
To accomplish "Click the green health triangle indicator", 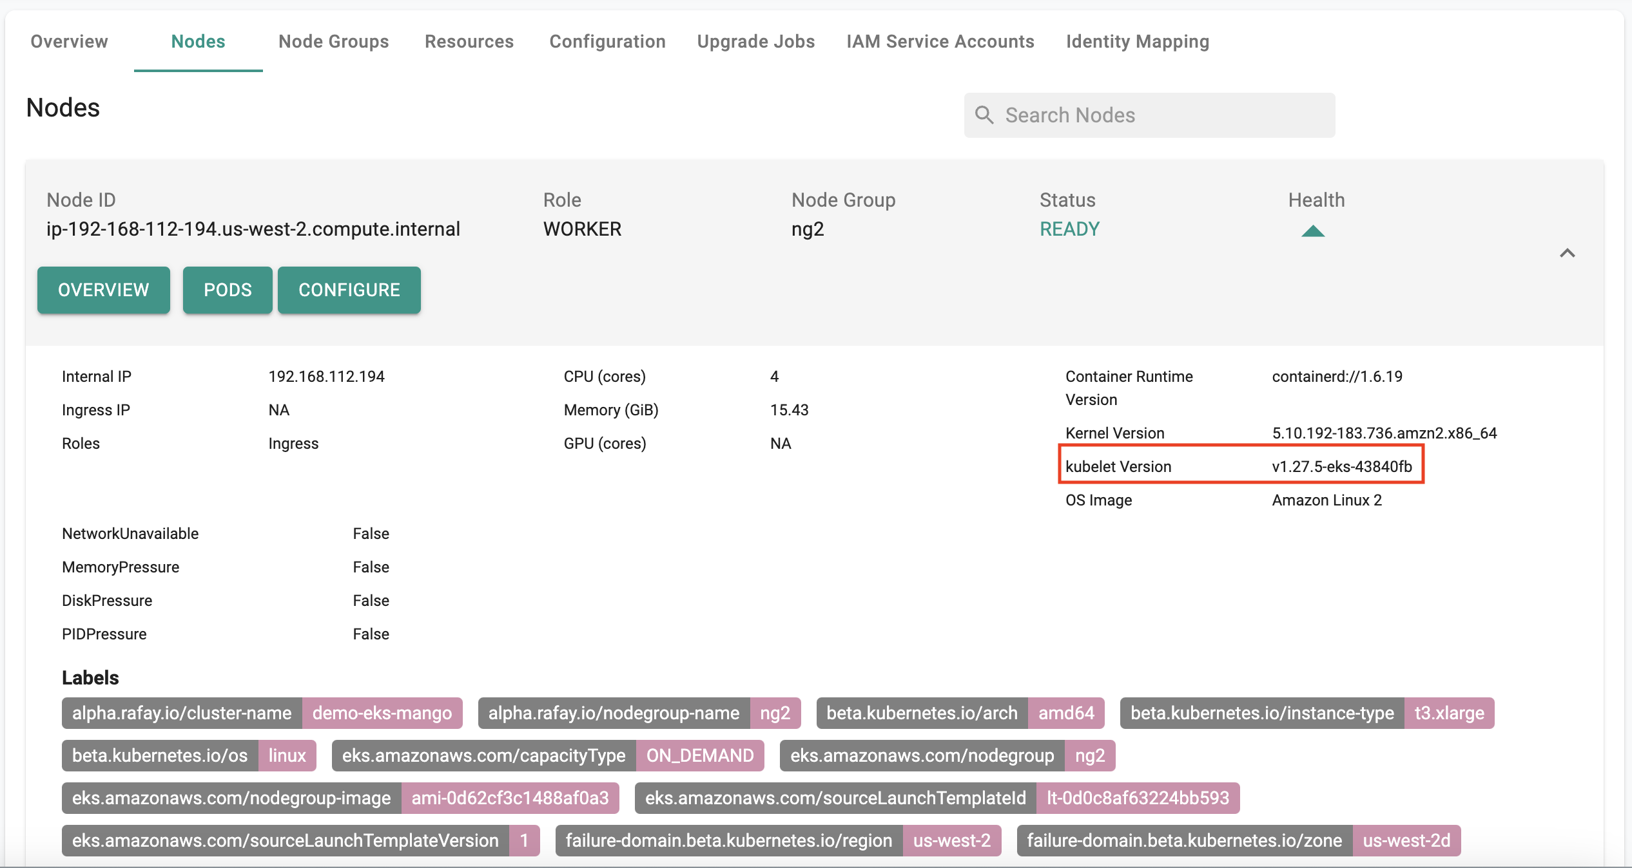I will 1312,231.
